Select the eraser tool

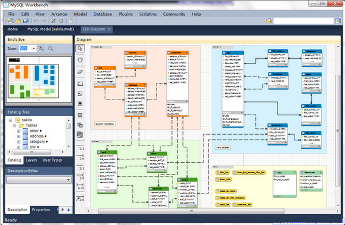(x=80, y=71)
